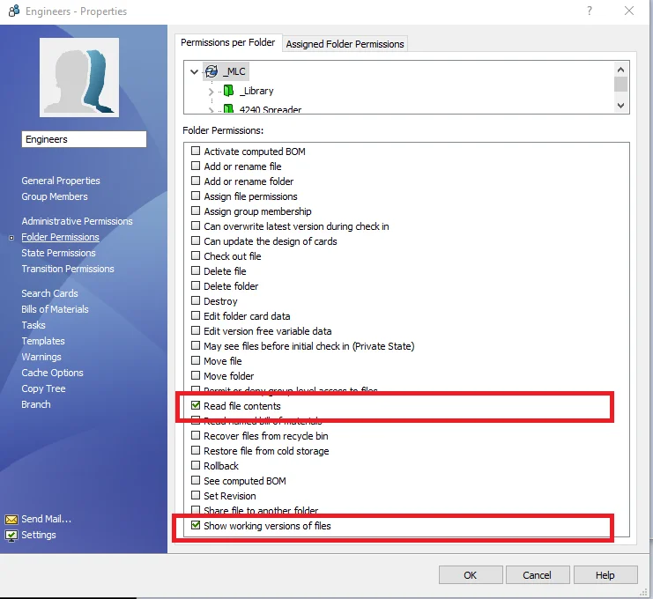The width and height of the screenshot is (653, 599).
Task: Disable Show working versions of files
Action: click(197, 526)
